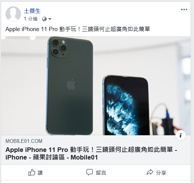
Task: Click the iPhone screen showing blue wallpaper
Action: pyautogui.click(x=126, y=106)
